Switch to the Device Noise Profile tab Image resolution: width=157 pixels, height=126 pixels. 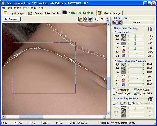(x=43, y=13)
